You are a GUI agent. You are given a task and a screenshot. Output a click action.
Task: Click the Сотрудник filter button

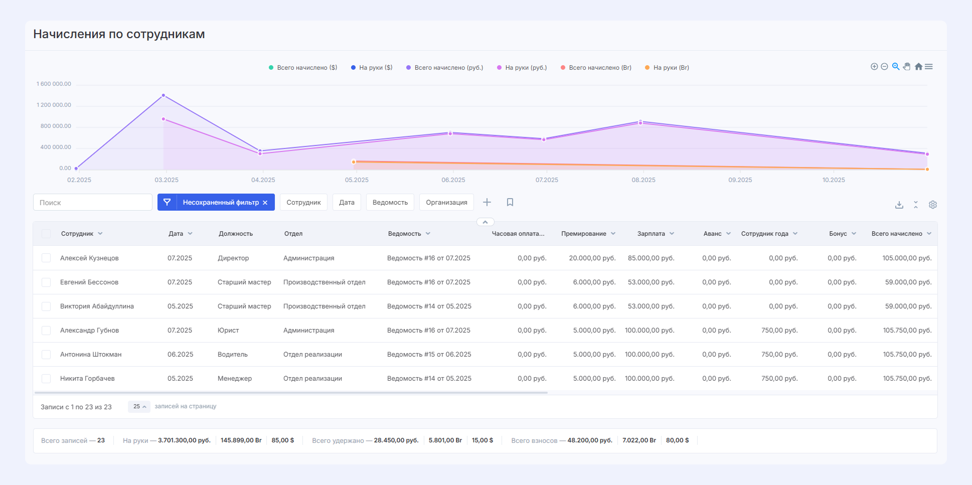click(x=303, y=202)
